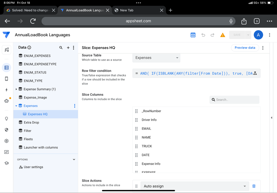Viewport: 277px width, 193px height.
Task: Close the New Tab browser tab
Action: [x=162, y=10]
